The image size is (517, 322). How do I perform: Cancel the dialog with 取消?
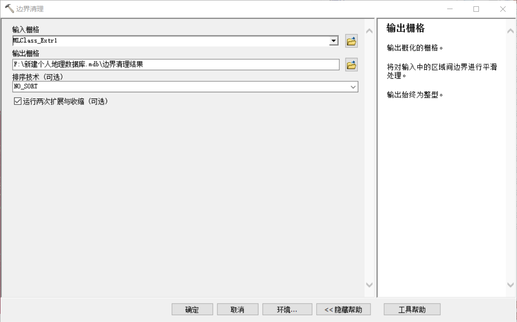238,309
